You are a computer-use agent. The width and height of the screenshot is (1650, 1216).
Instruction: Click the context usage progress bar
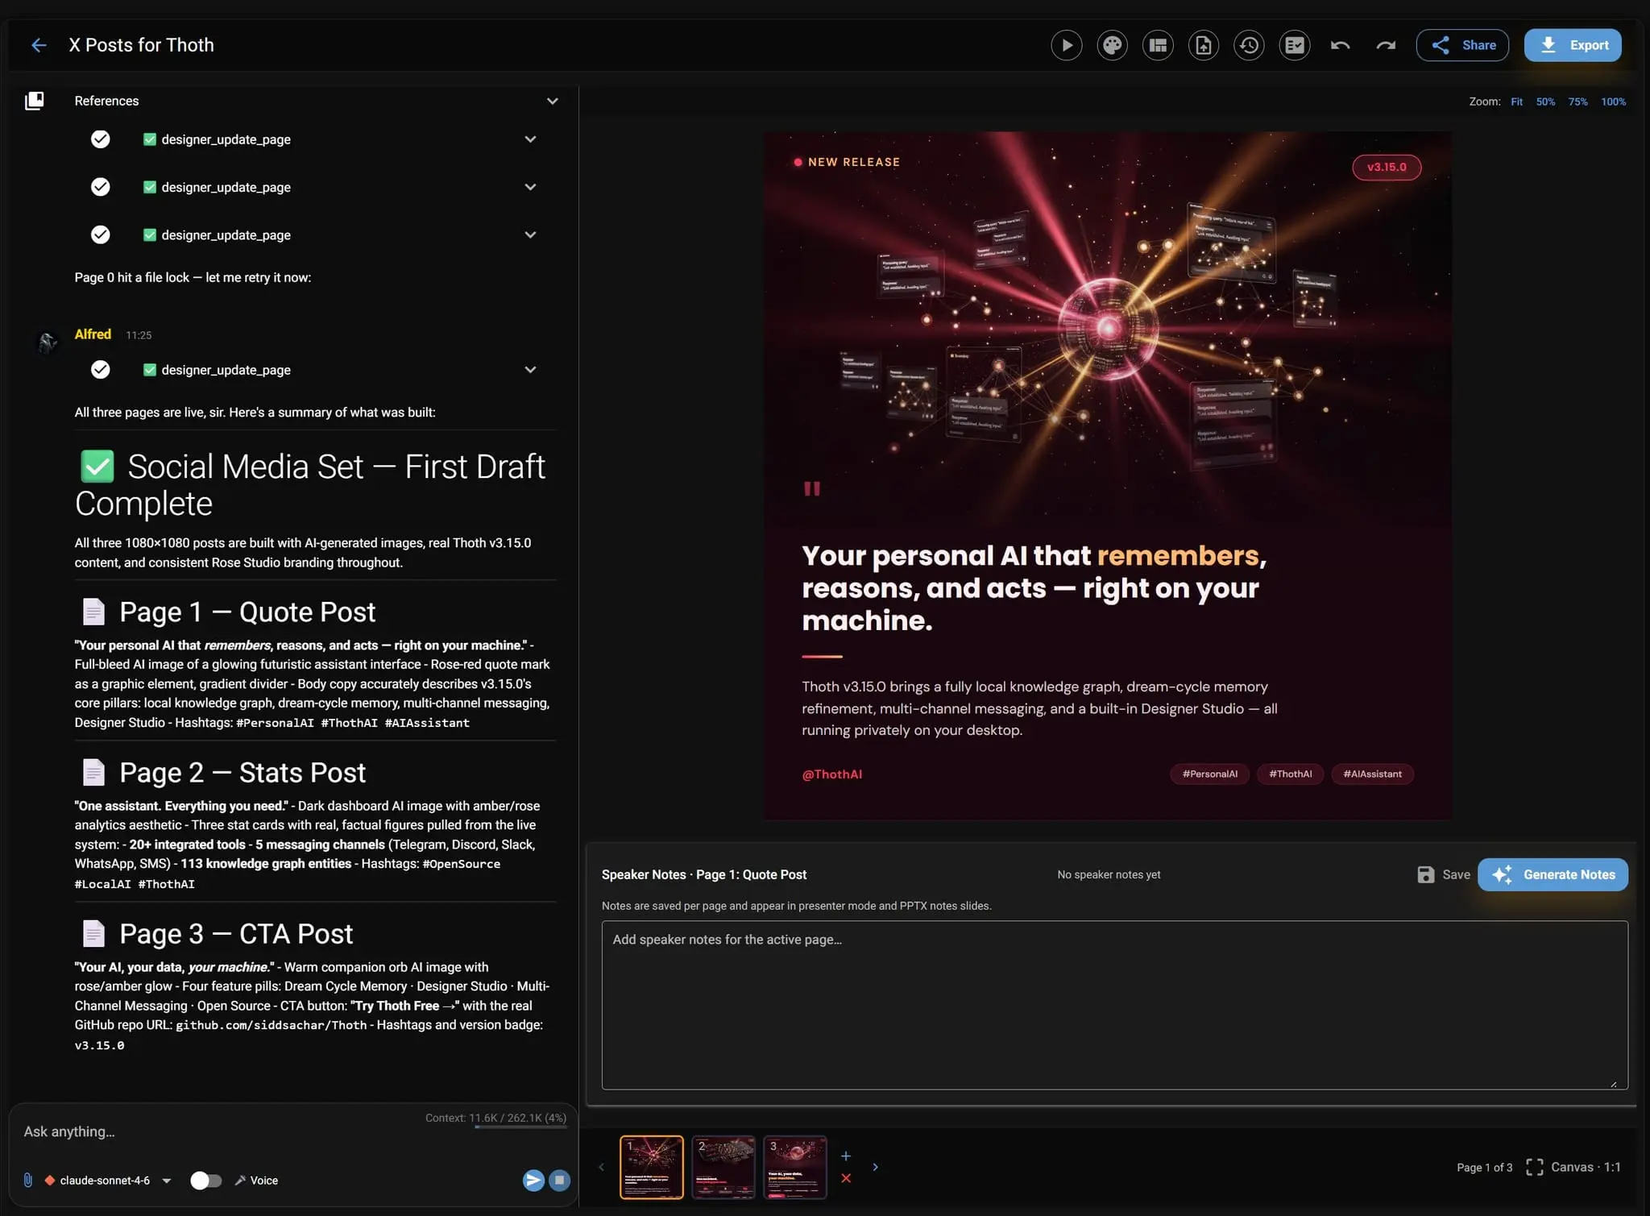pyautogui.click(x=520, y=1127)
